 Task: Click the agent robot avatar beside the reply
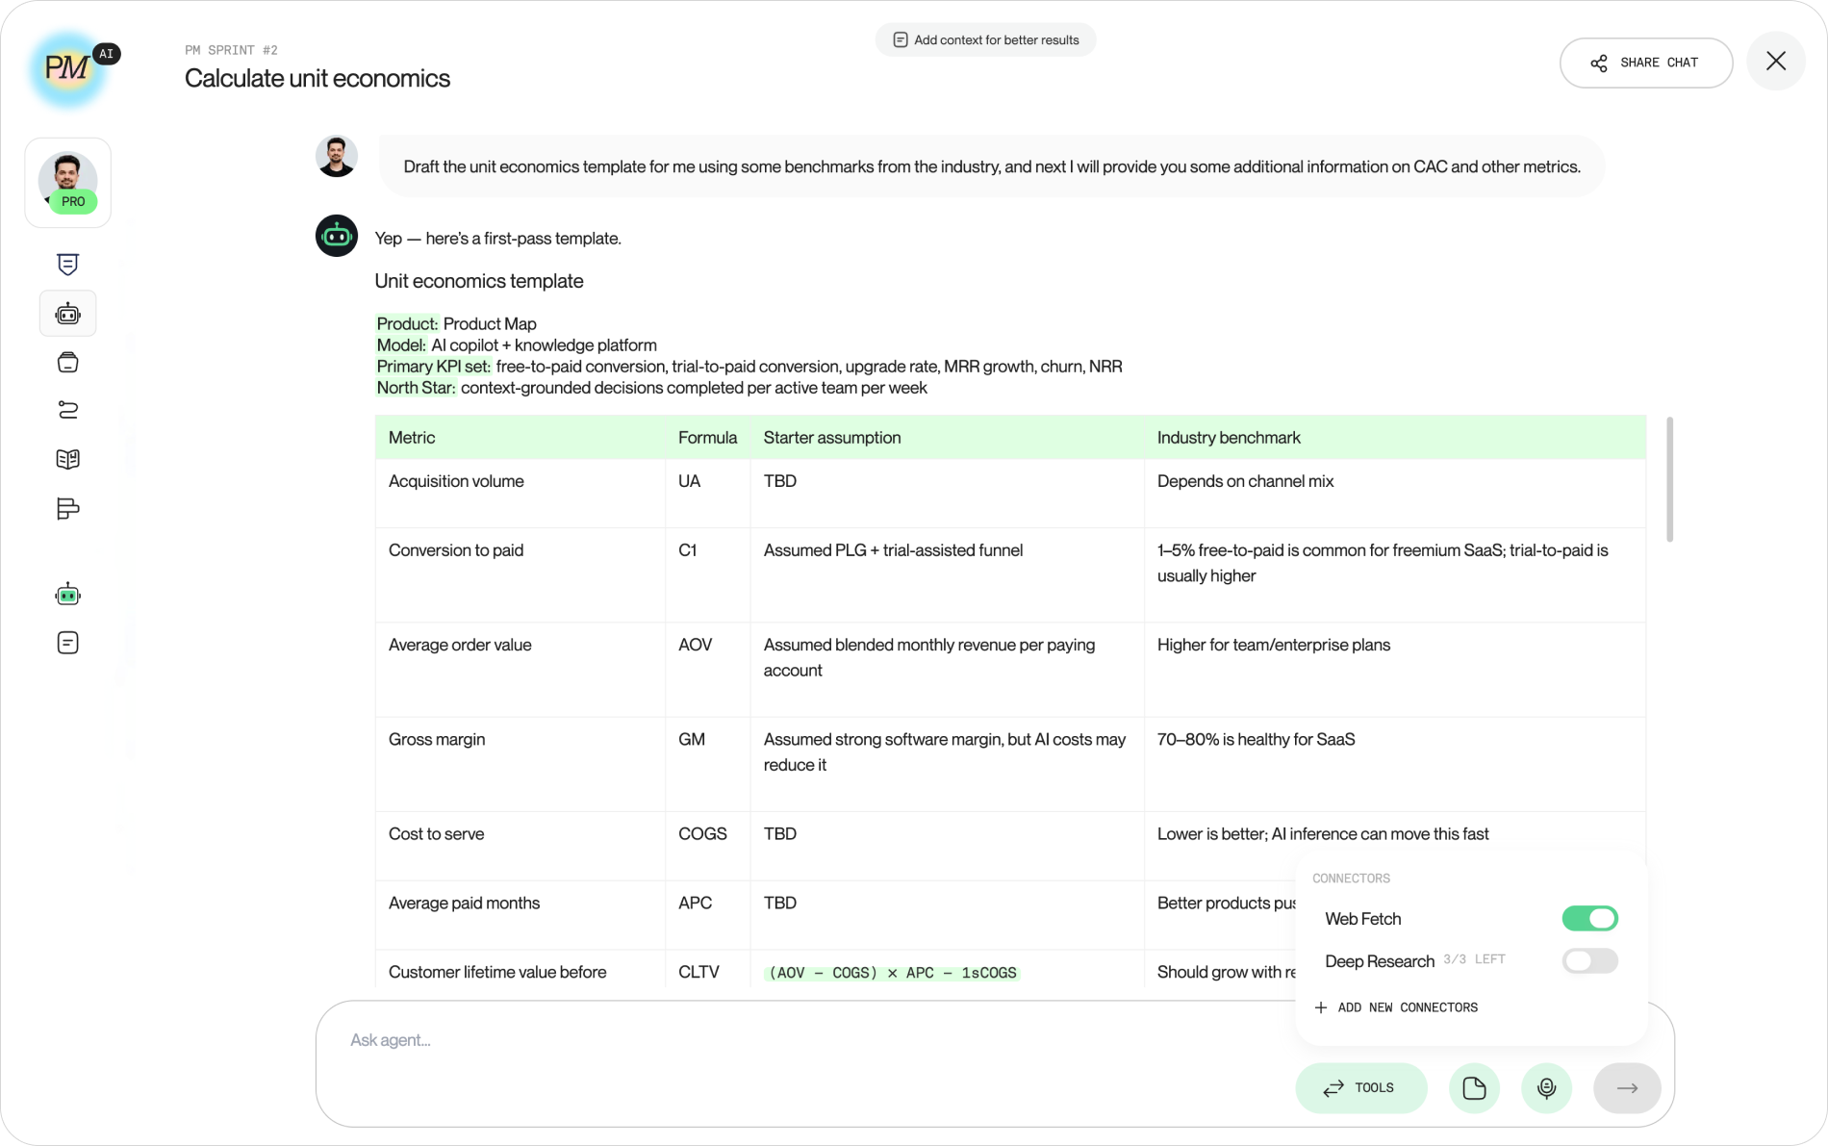coord(337,236)
